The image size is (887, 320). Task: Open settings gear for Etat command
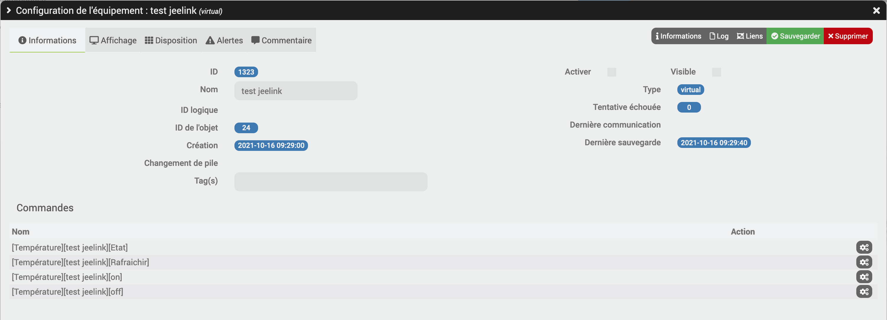[x=864, y=248]
